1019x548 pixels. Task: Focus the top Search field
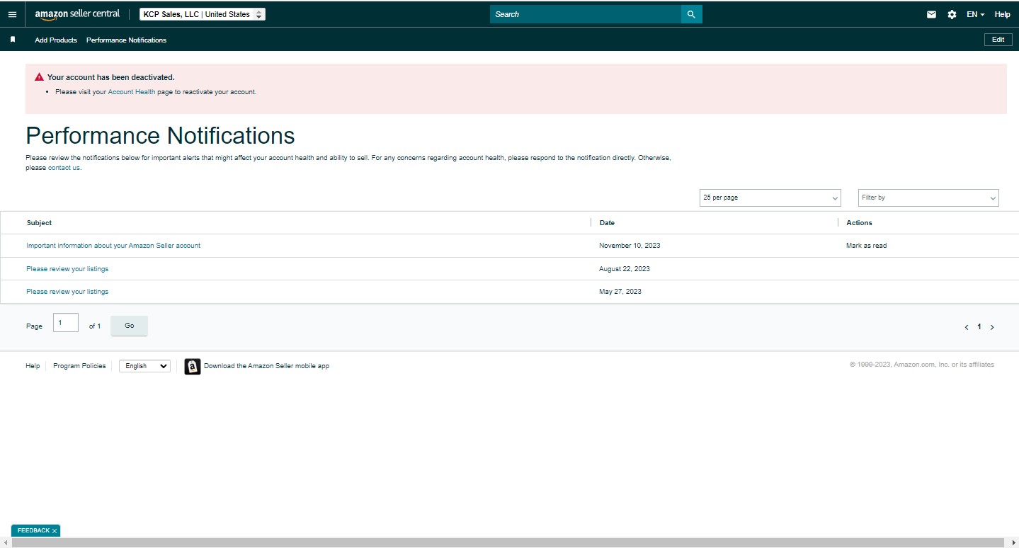[586, 14]
